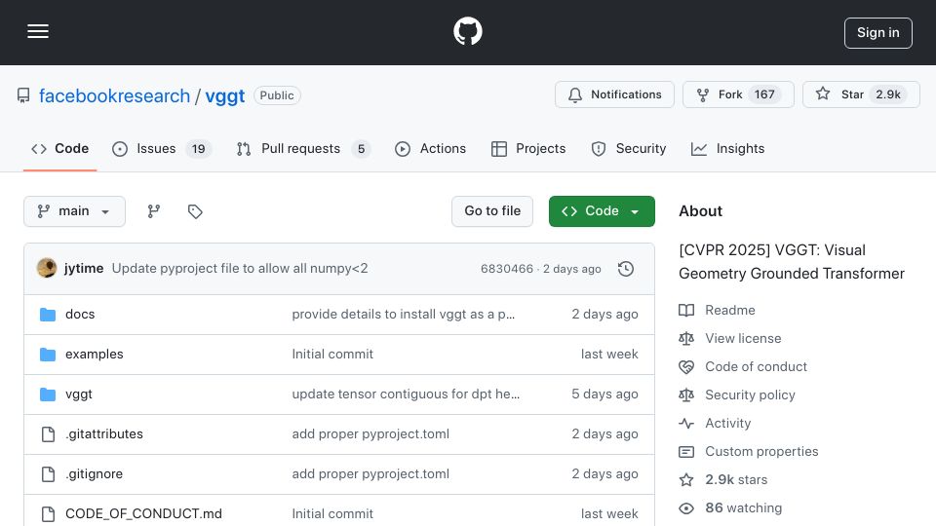Click Go to file button
This screenshot has width=936, height=526.
(492, 211)
